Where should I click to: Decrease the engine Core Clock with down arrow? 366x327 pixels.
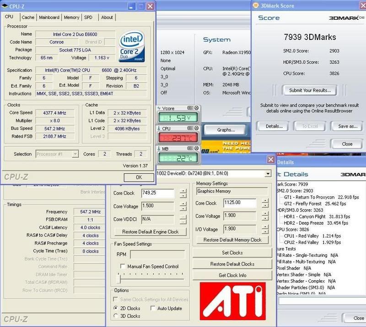click(x=183, y=196)
